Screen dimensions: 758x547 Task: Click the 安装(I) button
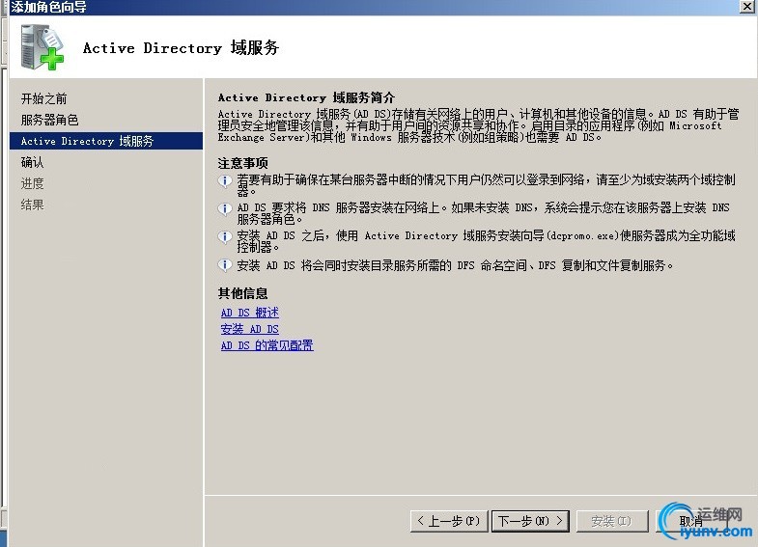(611, 521)
